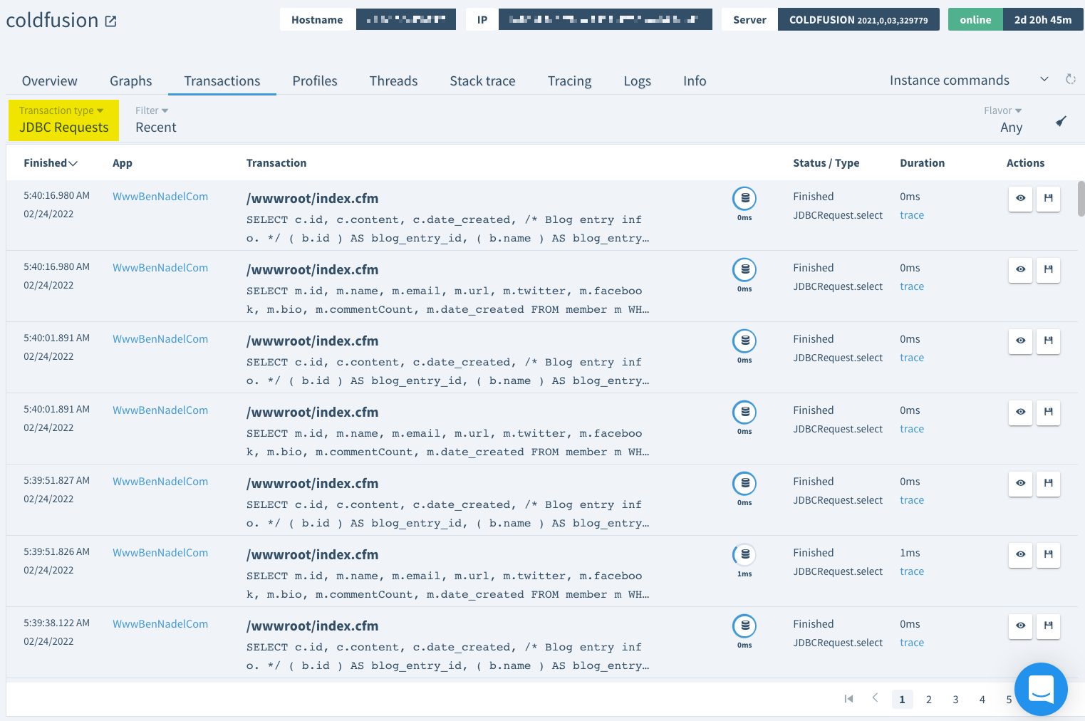Switch to the Threads tab
Image resolution: width=1085 pixels, height=721 pixels.
(393, 81)
